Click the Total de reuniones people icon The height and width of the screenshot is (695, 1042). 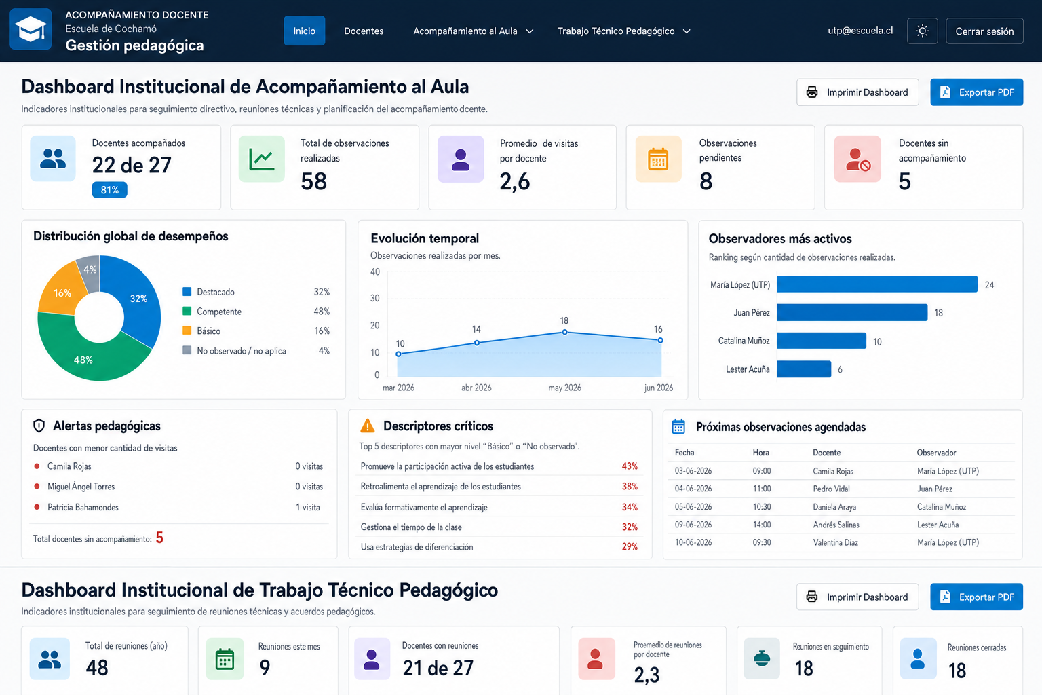click(50, 659)
